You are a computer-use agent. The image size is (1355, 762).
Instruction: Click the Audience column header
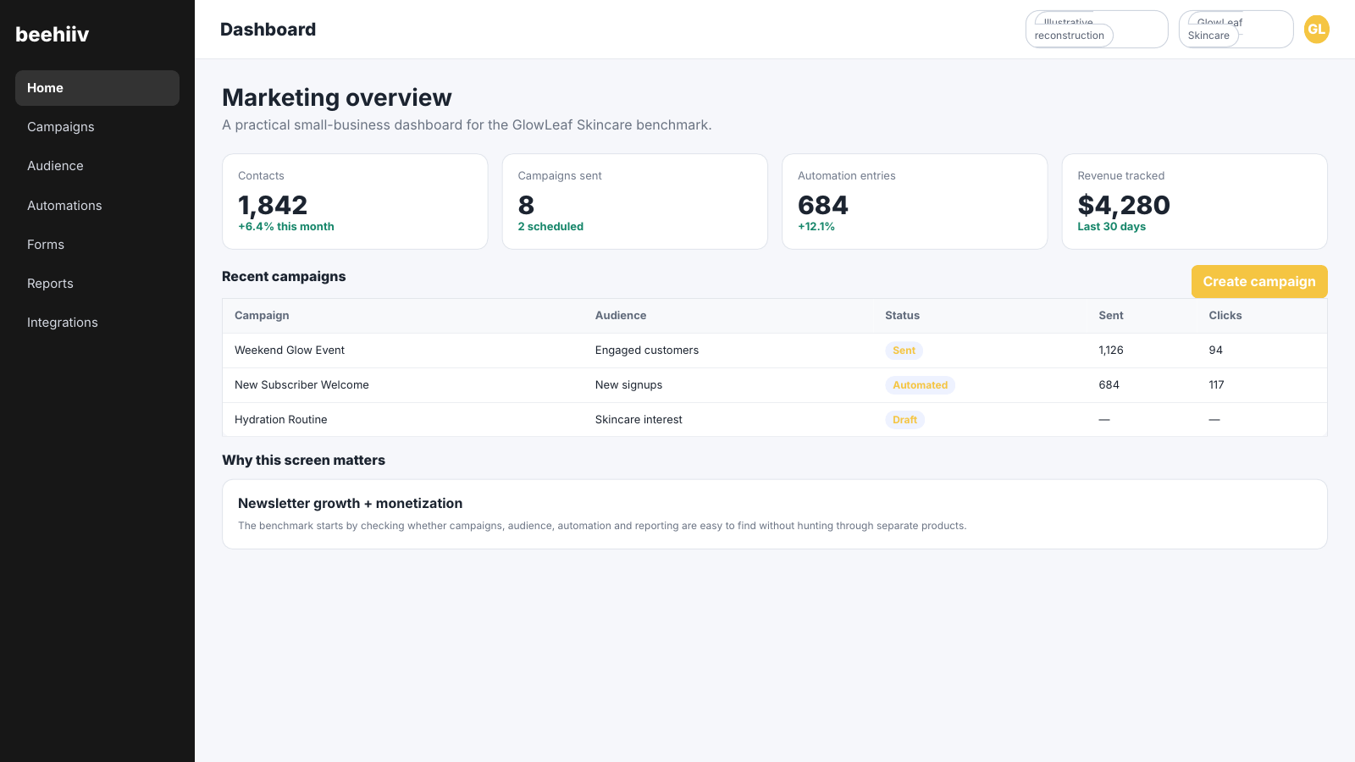(x=621, y=316)
